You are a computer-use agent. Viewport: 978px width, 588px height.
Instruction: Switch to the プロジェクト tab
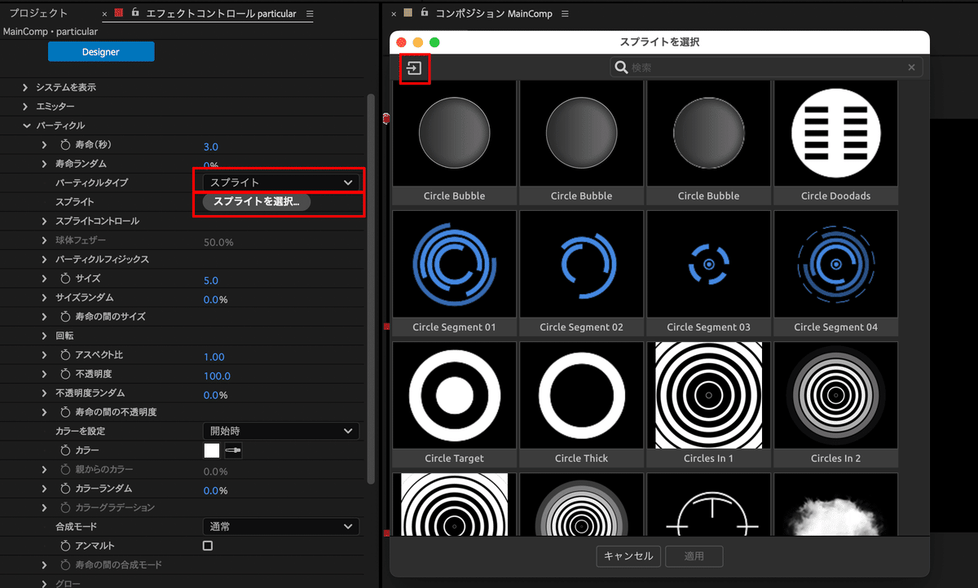point(38,13)
